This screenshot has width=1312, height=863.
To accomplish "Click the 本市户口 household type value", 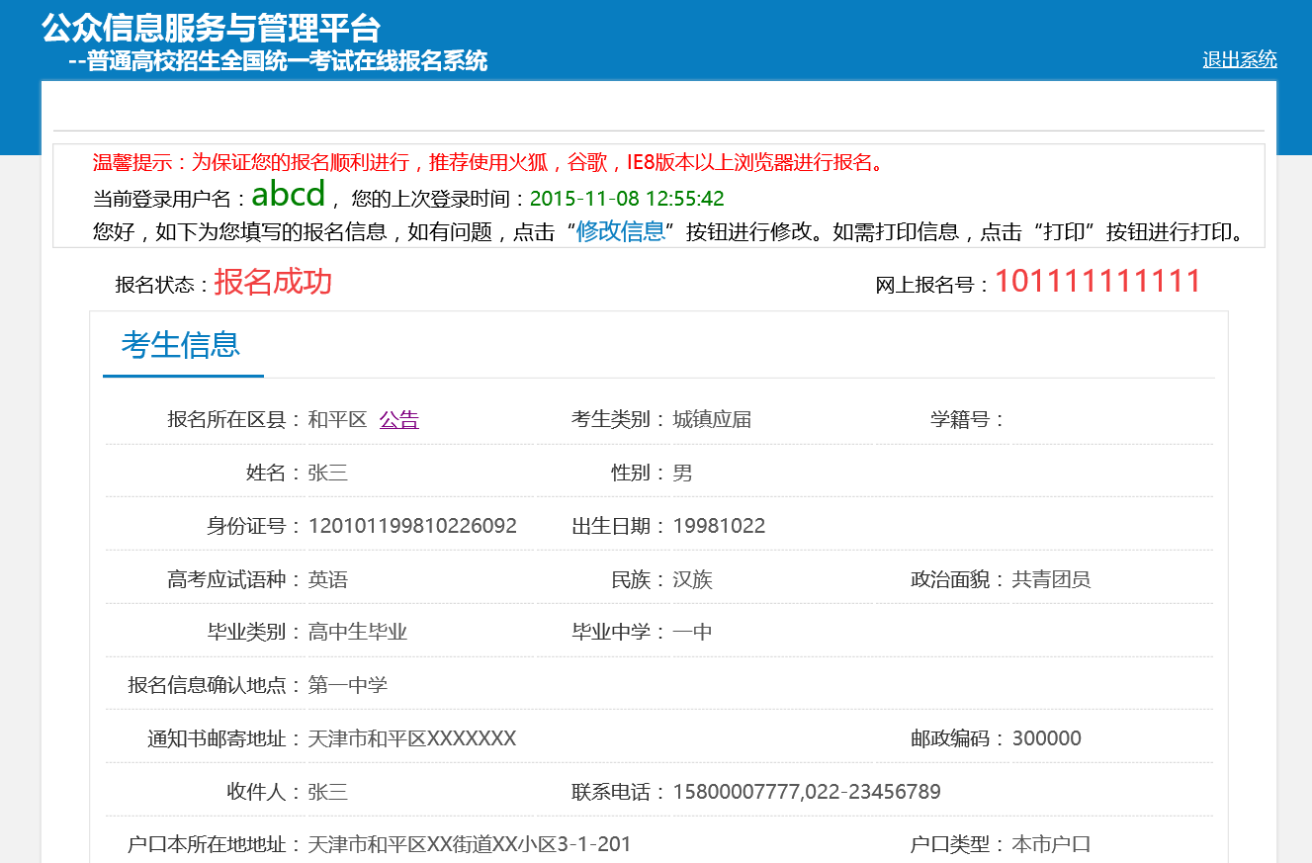I will (1051, 845).
